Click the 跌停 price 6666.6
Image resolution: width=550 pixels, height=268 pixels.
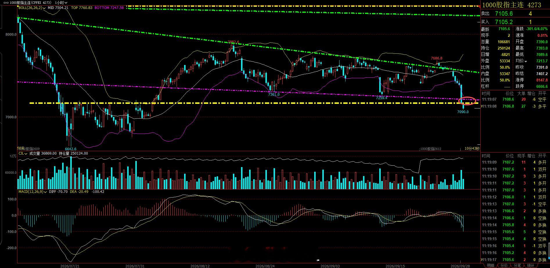[x=542, y=86]
